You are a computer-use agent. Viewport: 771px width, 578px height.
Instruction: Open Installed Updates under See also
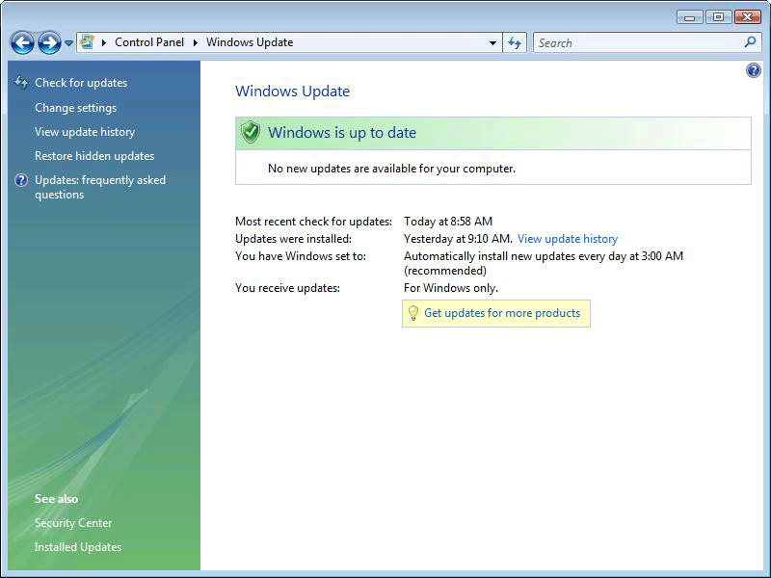click(78, 547)
